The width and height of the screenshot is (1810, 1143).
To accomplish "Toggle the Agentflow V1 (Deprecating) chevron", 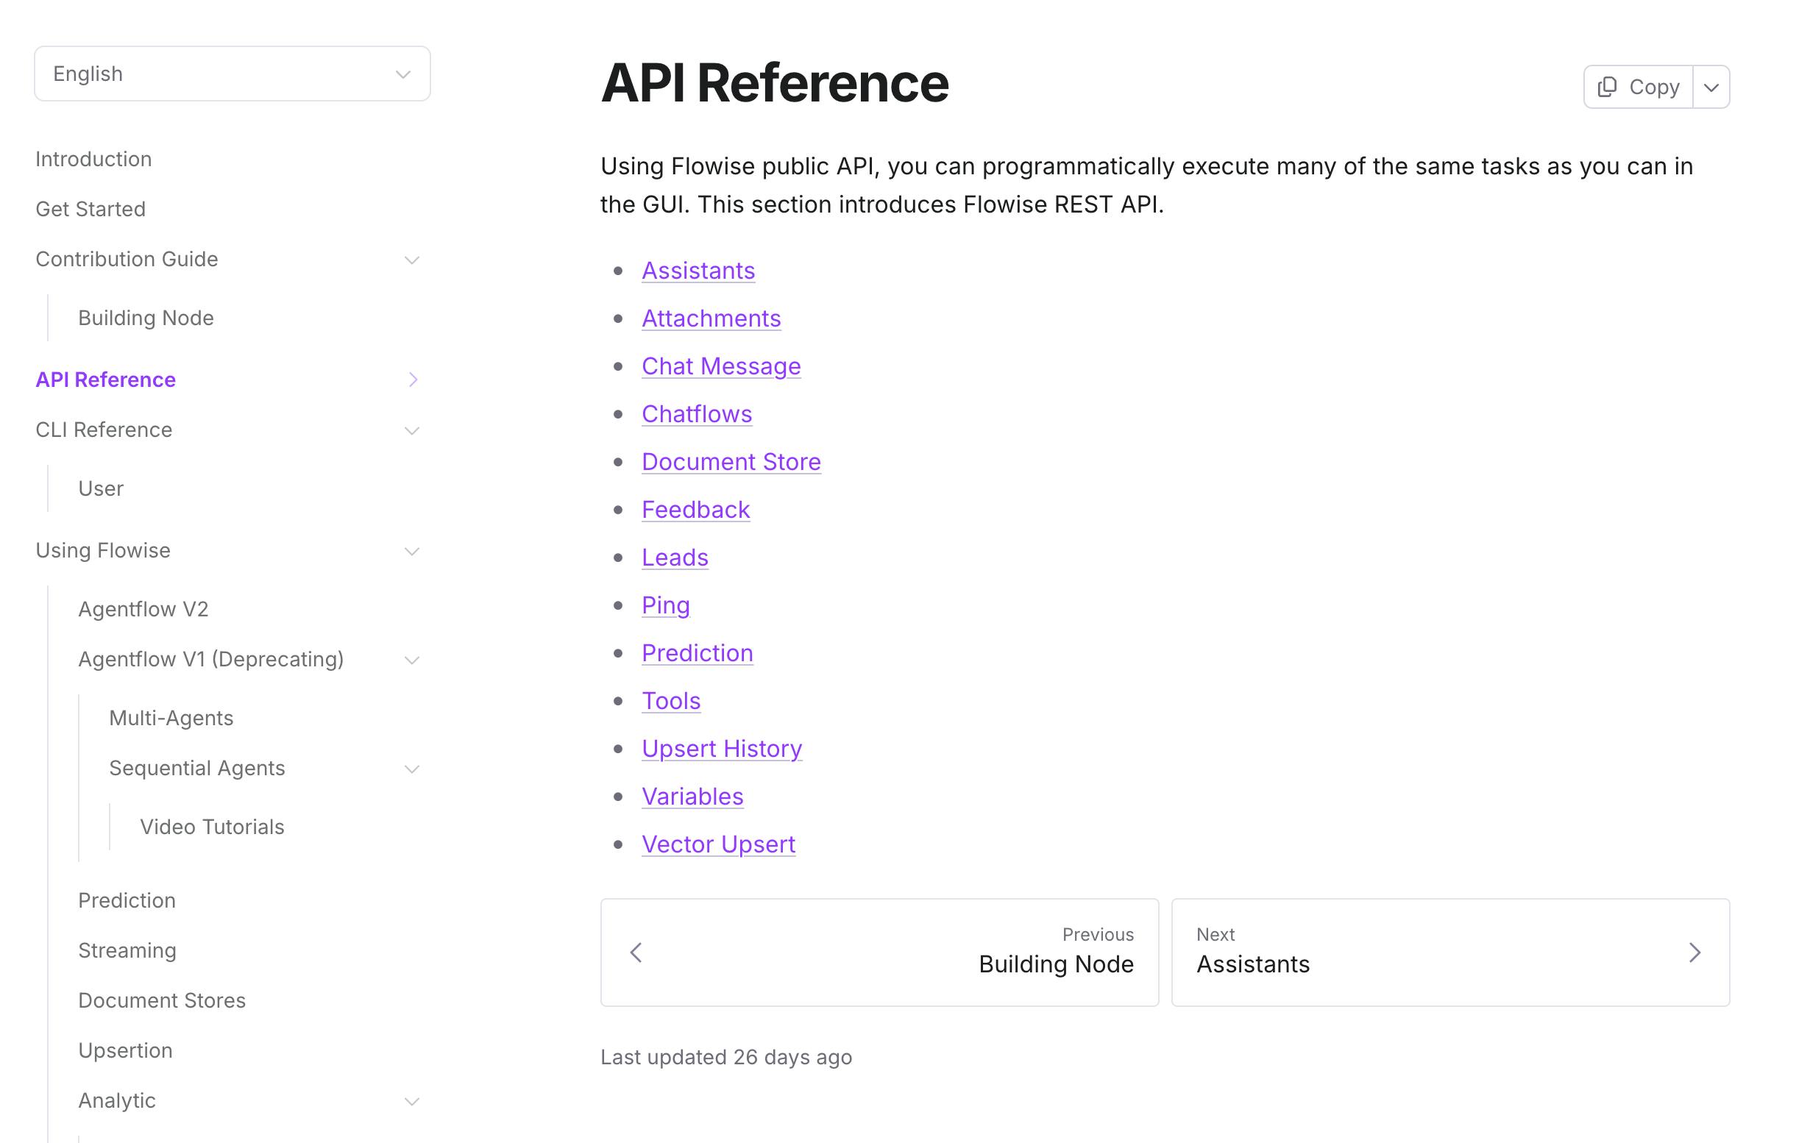I will point(412,660).
